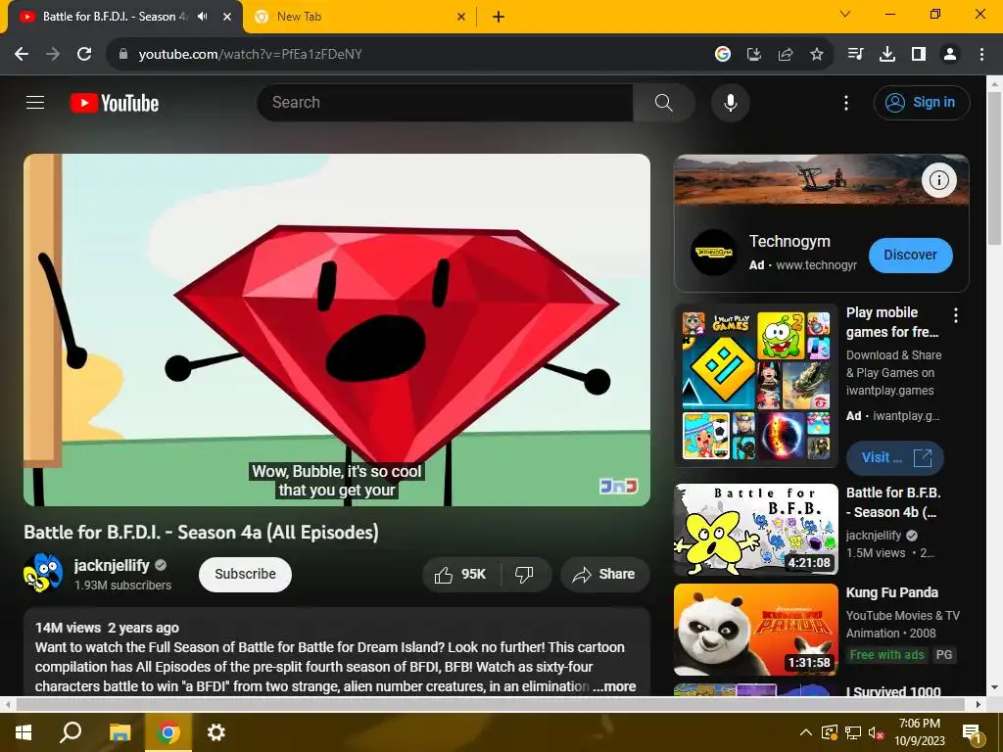Click Battle for B.F.B. Season 4b title
Viewport: 1003px width, 752px height.
coord(893,502)
